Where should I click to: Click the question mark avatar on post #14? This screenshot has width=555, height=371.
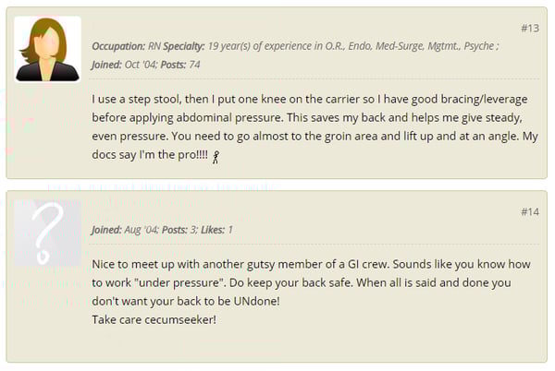click(47, 233)
